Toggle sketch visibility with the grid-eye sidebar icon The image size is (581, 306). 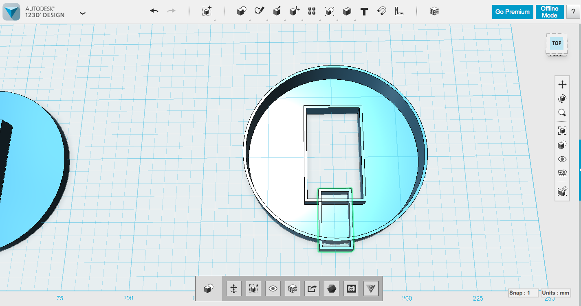pos(562,173)
